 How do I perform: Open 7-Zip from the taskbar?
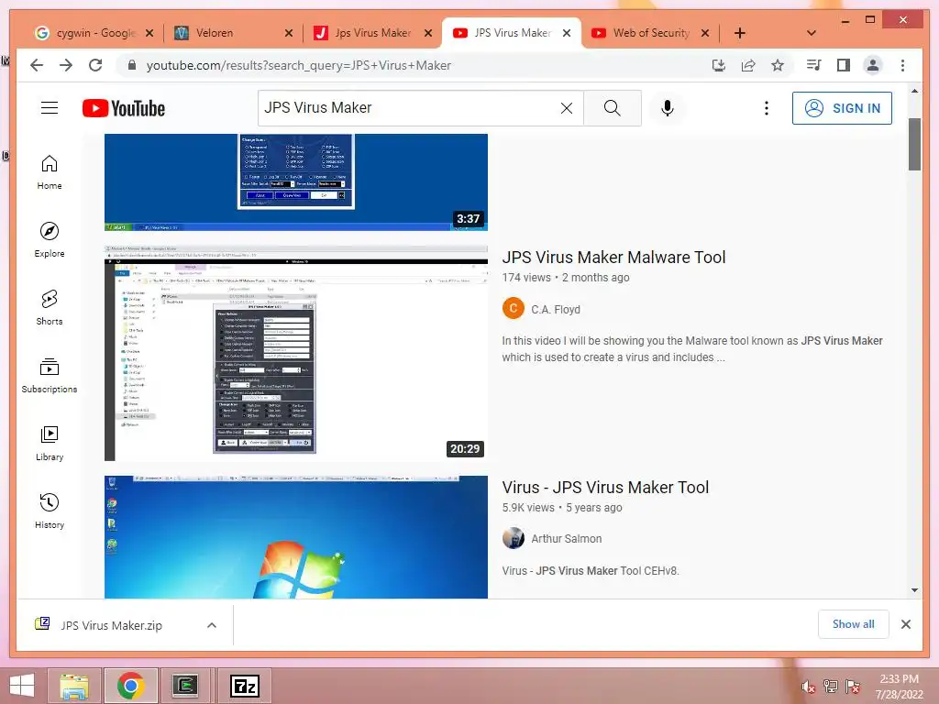click(245, 686)
